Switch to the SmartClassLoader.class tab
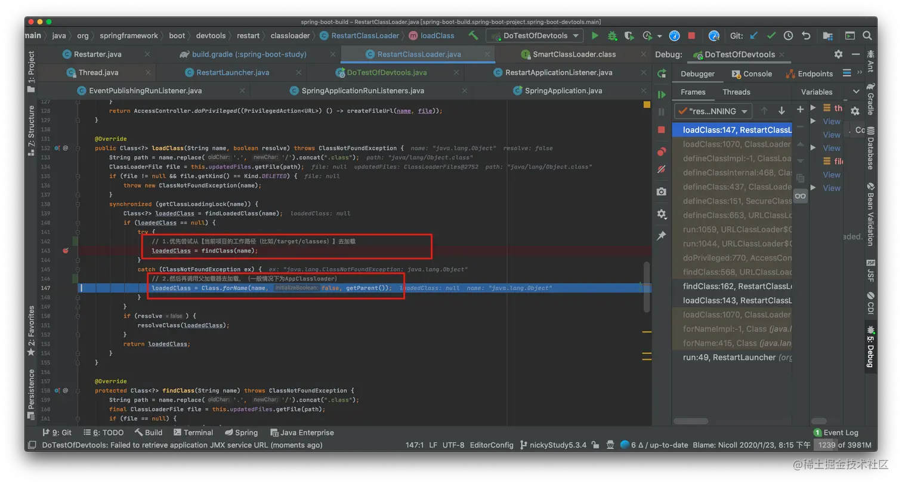The width and height of the screenshot is (902, 484). point(567,54)
